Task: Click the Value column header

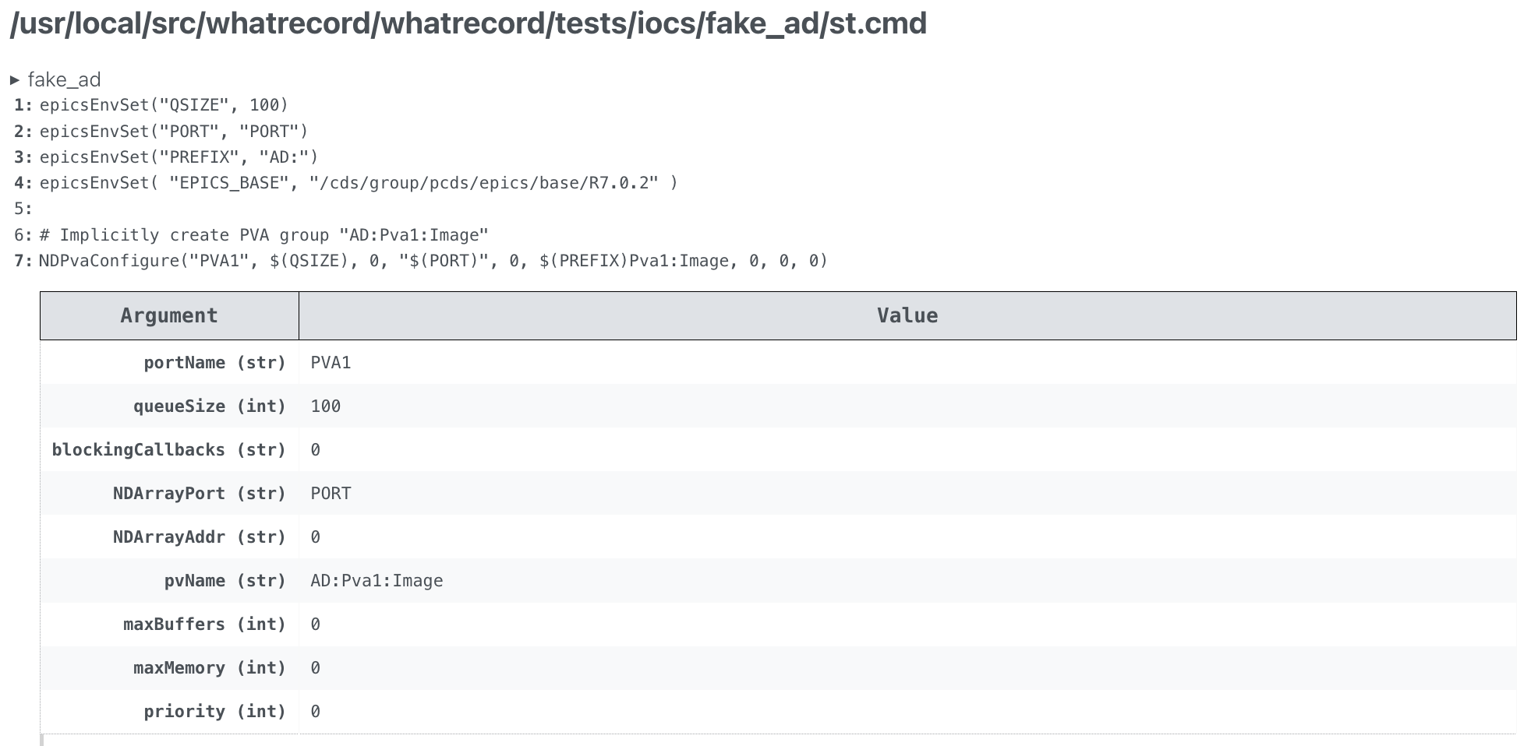Action: coord(908,315)
